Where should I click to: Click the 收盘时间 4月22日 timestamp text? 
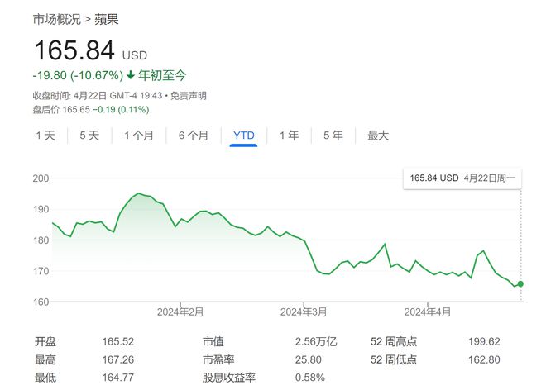tap(98, 96)
